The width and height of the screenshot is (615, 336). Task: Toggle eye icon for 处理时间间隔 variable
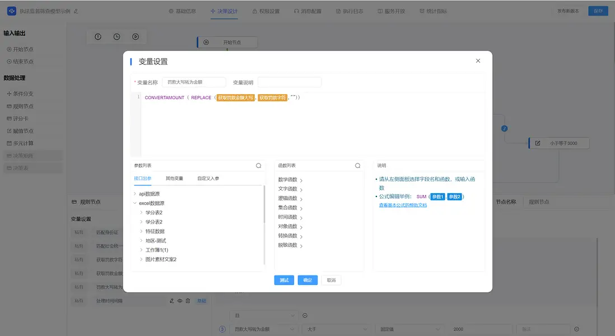pyautogui.click(x=180, y=301)
